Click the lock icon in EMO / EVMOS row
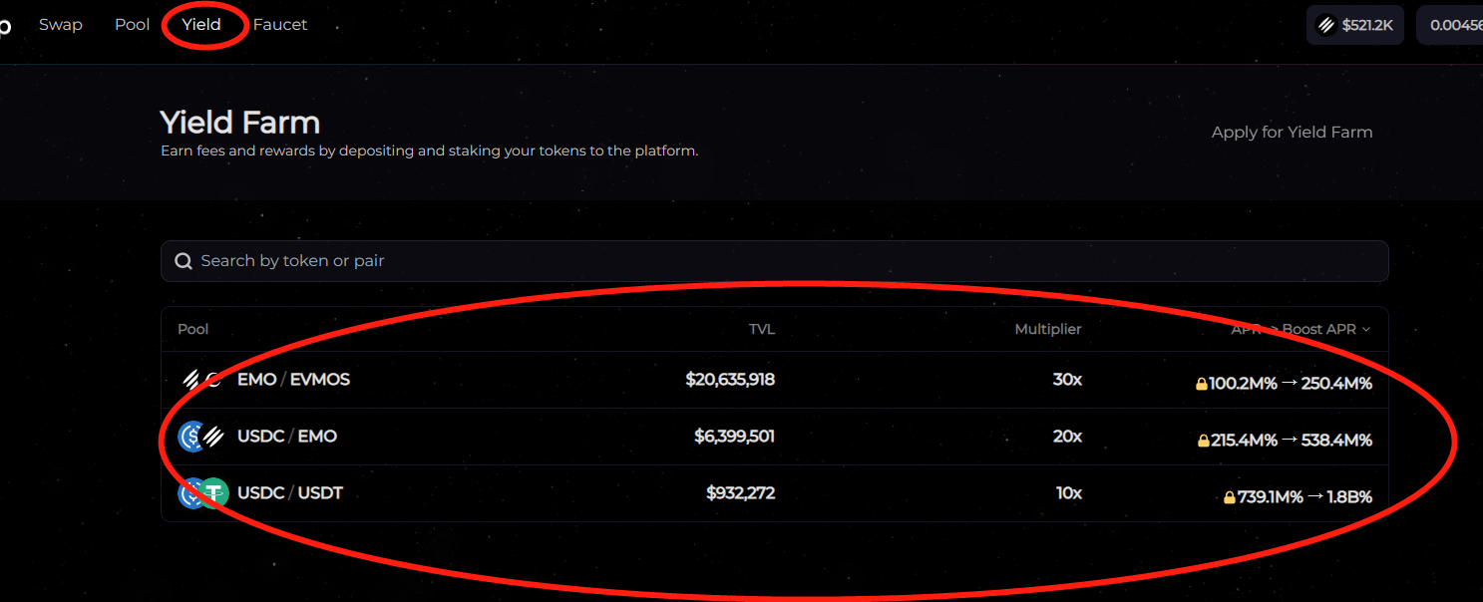The image size is (1483, 602). 1202,384
